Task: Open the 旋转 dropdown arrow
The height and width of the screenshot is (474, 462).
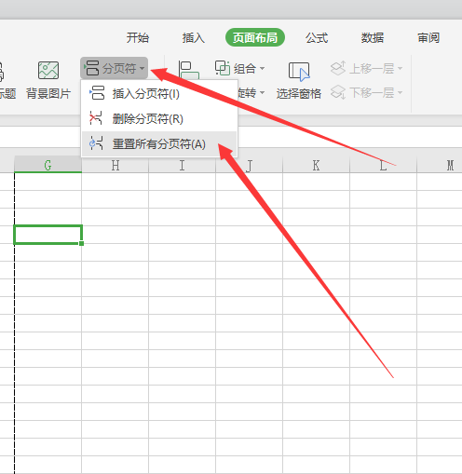Action: click(262, 92)
